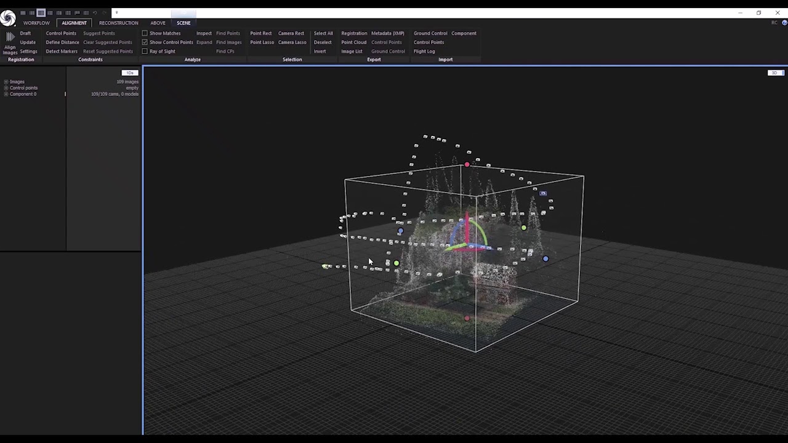
Task: Click the Update registration button
Action: tap(28, 42)
